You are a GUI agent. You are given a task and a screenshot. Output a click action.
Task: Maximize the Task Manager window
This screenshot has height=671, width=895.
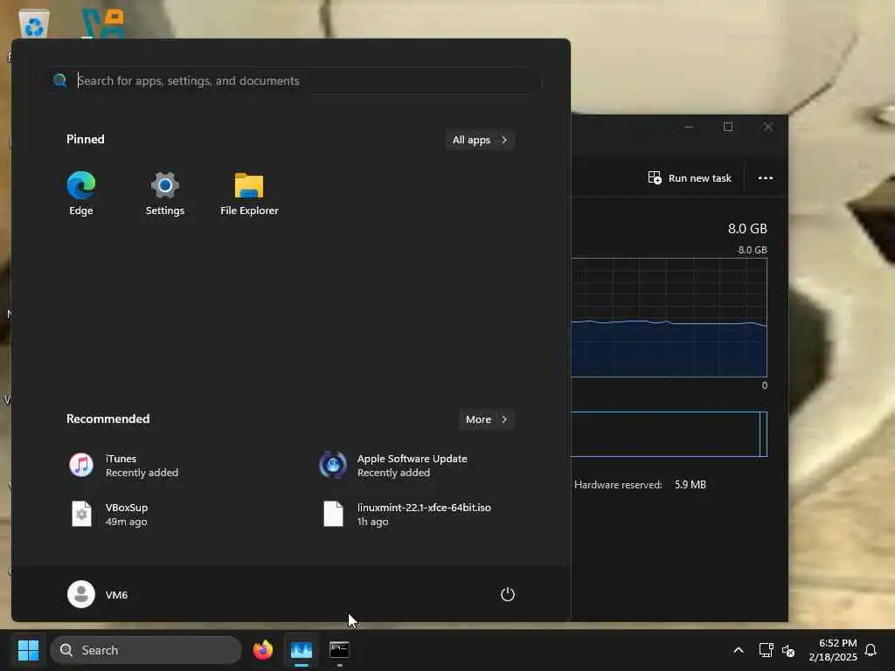point(728,127)
